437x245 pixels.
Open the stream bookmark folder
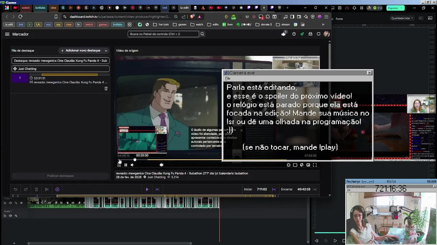click(283, 24)
